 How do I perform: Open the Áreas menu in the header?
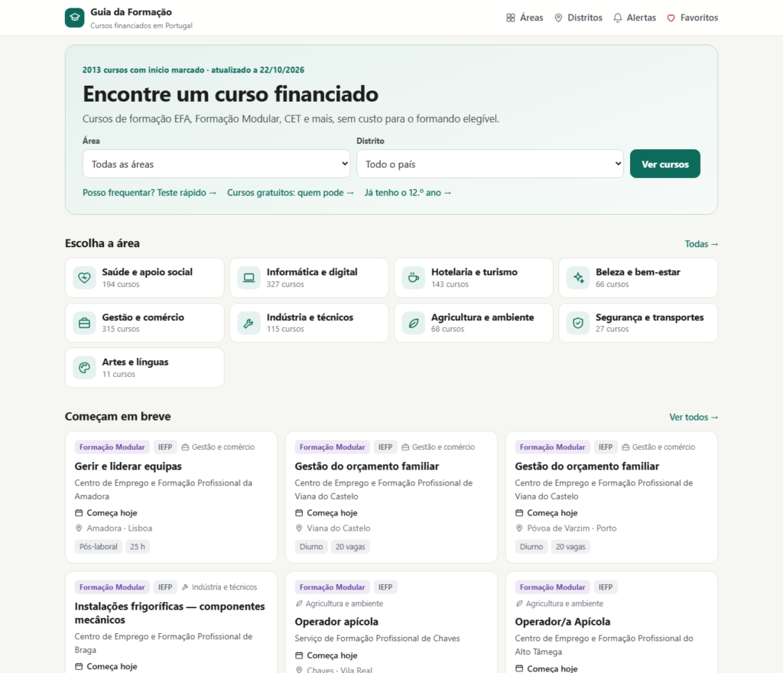(525, 18)
